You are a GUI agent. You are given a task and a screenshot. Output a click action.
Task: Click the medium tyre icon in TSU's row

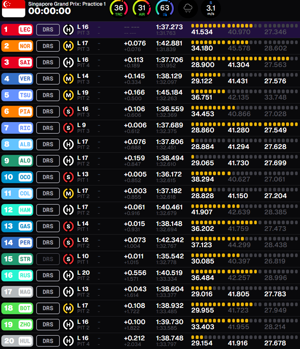tap(68, 95)
